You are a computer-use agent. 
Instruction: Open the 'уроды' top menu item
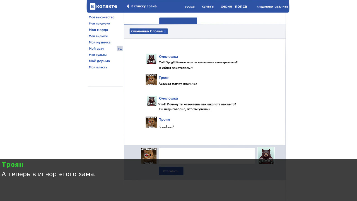[x=190, y=6]
